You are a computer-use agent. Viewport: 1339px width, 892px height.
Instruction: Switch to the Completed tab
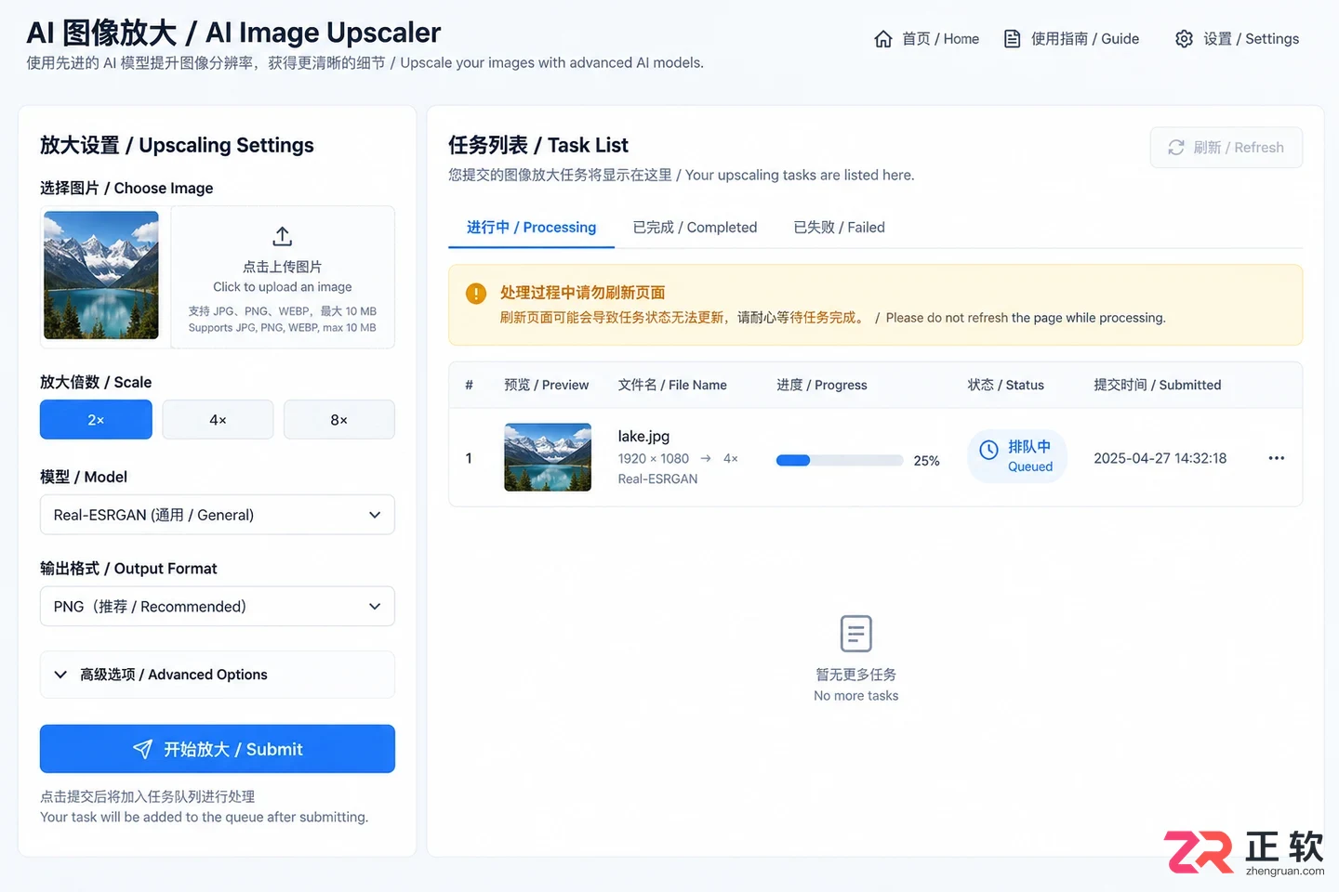(x=695, y=228)
